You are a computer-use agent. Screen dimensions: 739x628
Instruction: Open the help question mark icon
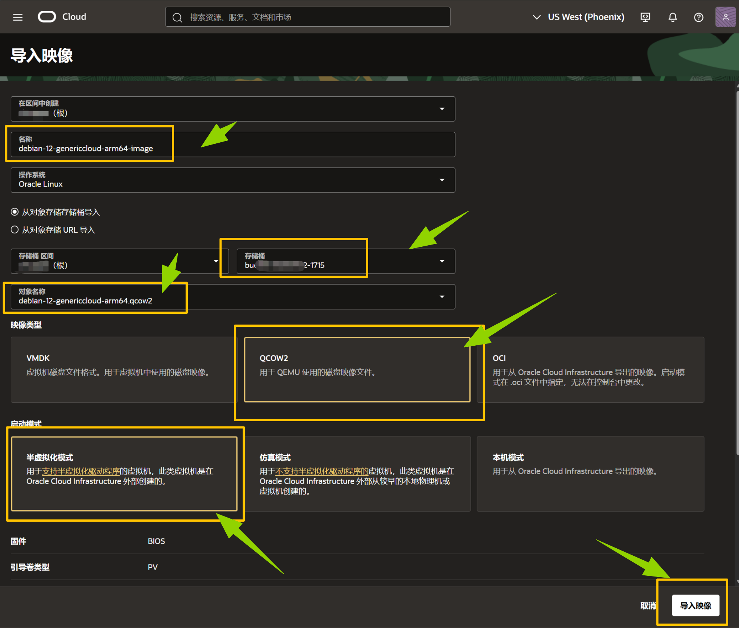point(698,17)
